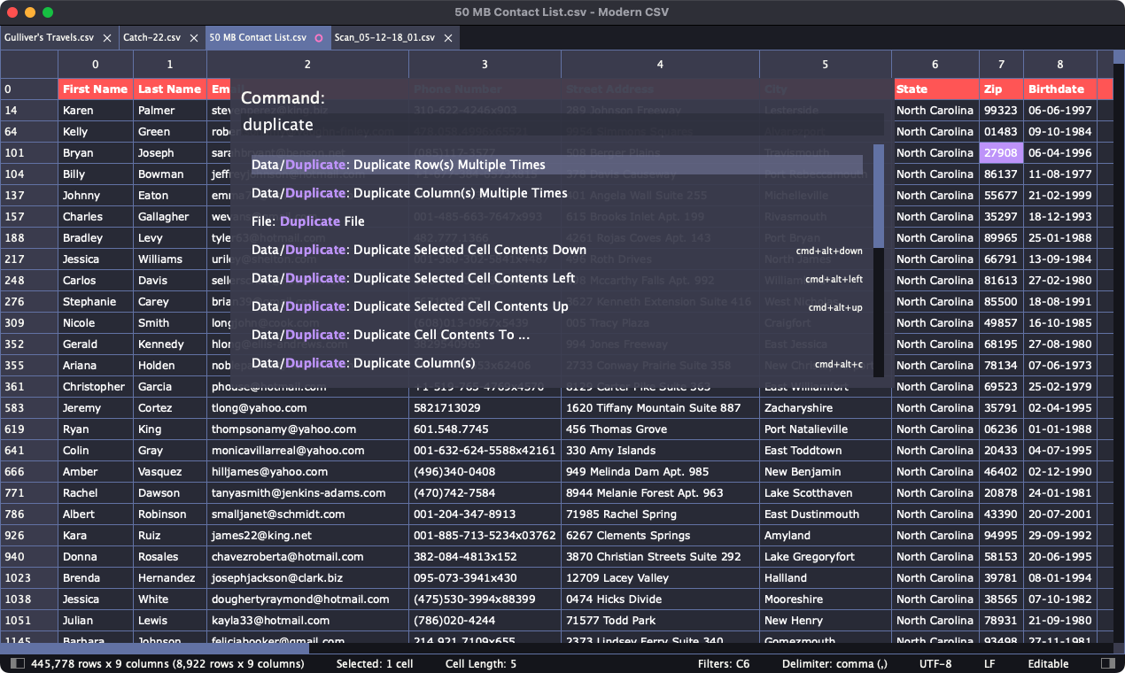
Task: Click the 'Last Name' header cell
Action: pos(170,89)
